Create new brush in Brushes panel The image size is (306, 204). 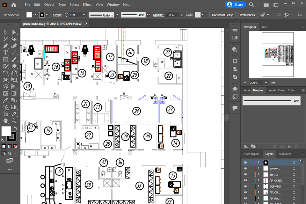[x=290, y=146]
